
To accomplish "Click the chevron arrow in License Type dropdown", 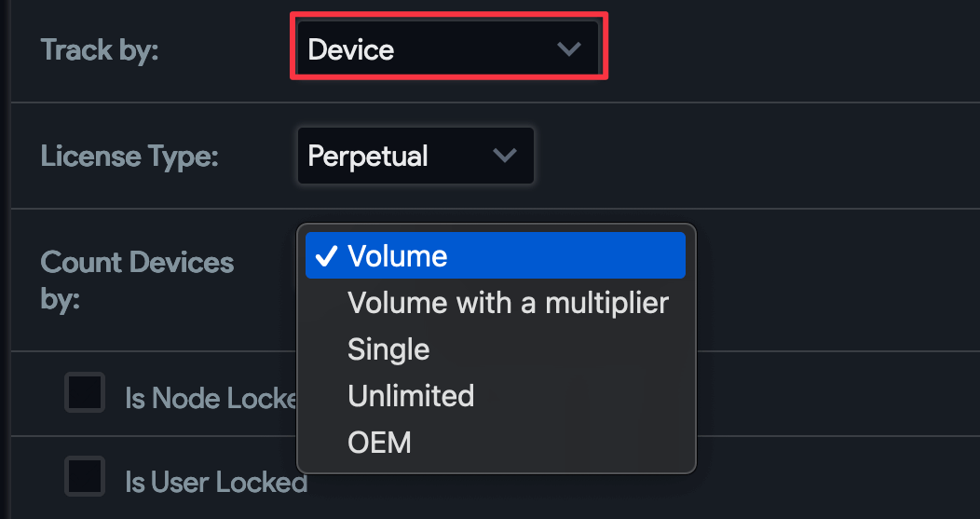I will pos(504,155).
